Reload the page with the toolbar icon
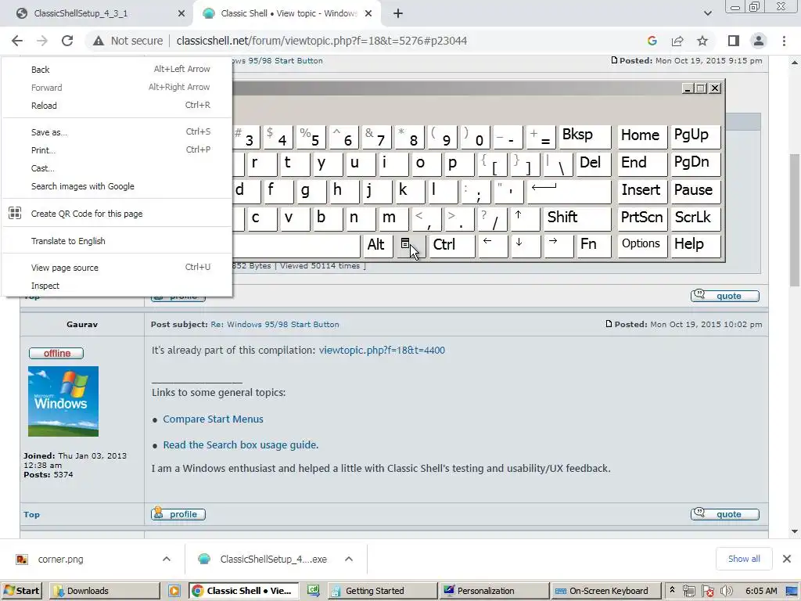 pos(67,41)
